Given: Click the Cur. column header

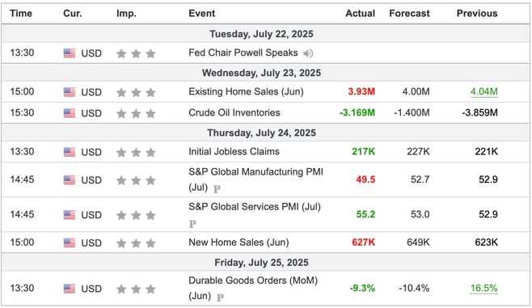Looking at the screenshot, I should click(x=73, y=14).
